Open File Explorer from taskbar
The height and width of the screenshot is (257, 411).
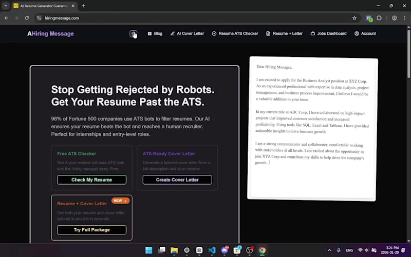[174, 250]
